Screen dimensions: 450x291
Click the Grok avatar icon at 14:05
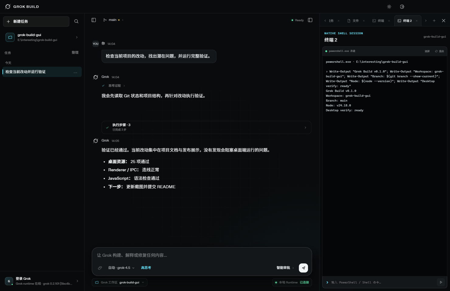pyautogui.click(x=96, y=141)
